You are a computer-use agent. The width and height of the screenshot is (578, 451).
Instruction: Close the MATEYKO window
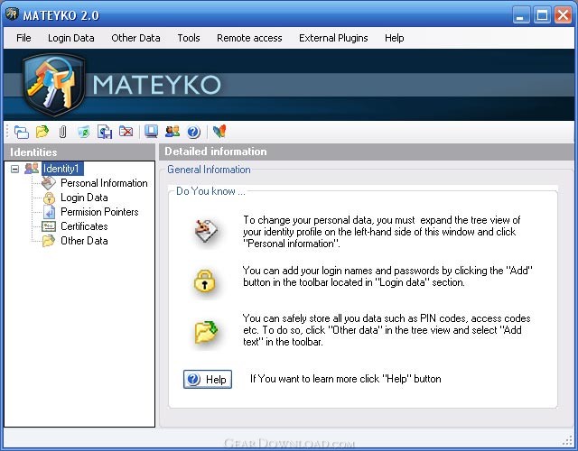pyautogui.click(x=563, y=15)
